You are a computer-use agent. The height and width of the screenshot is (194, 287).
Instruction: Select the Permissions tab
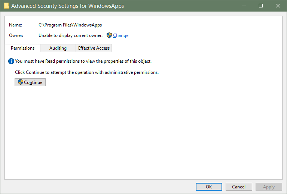coord(22,48)
